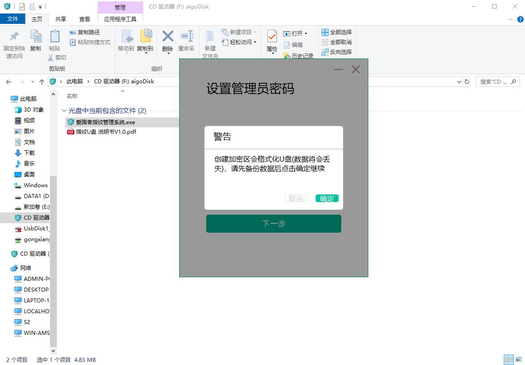Toggle large thumbnail view in the status bar
The image size is (525, 365).
pyautogui.click(x=518, y=360)
